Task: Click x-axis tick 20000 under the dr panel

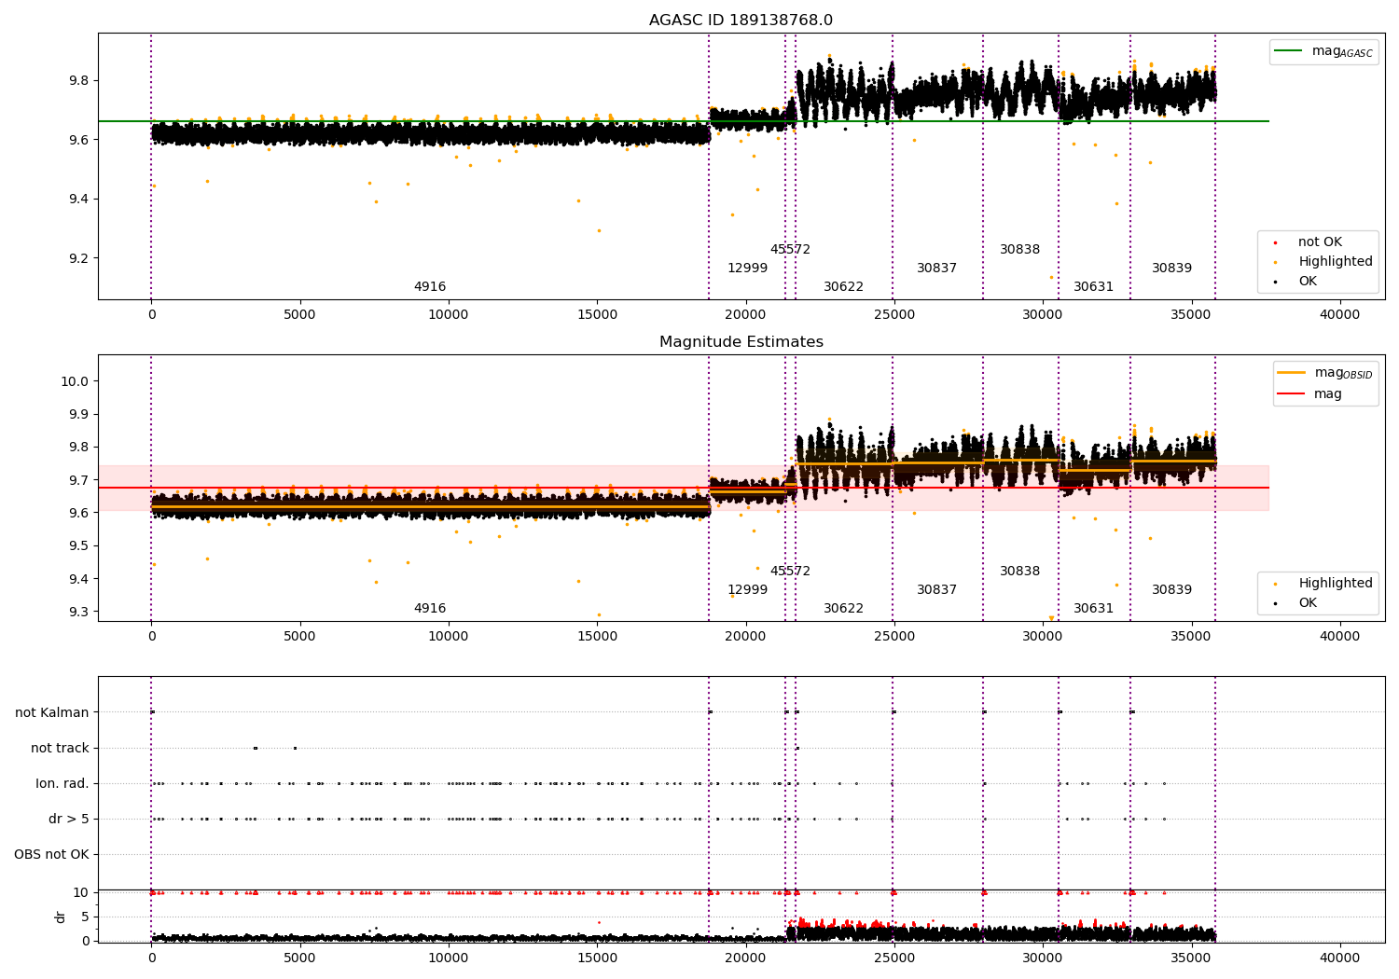Action: (x=746, y=958)
